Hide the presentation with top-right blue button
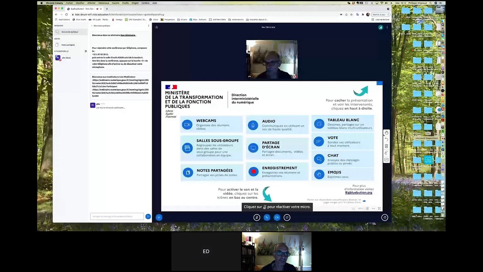This screenshot has height=272, width=483. pos(380,83)
